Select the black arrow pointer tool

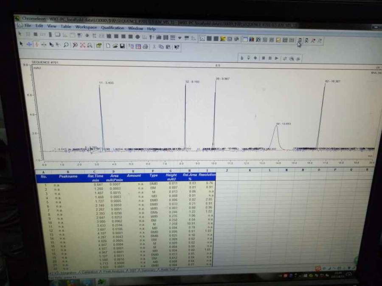(21, 44)
